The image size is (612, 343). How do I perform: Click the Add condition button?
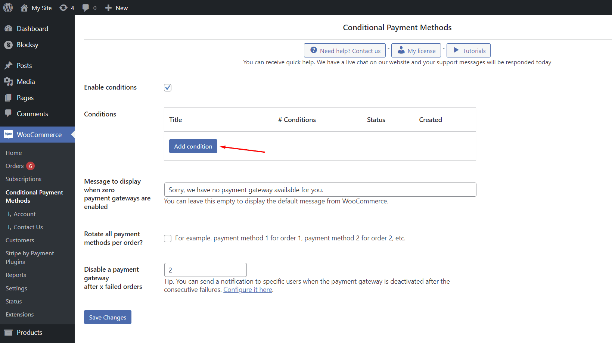[193, 146]
